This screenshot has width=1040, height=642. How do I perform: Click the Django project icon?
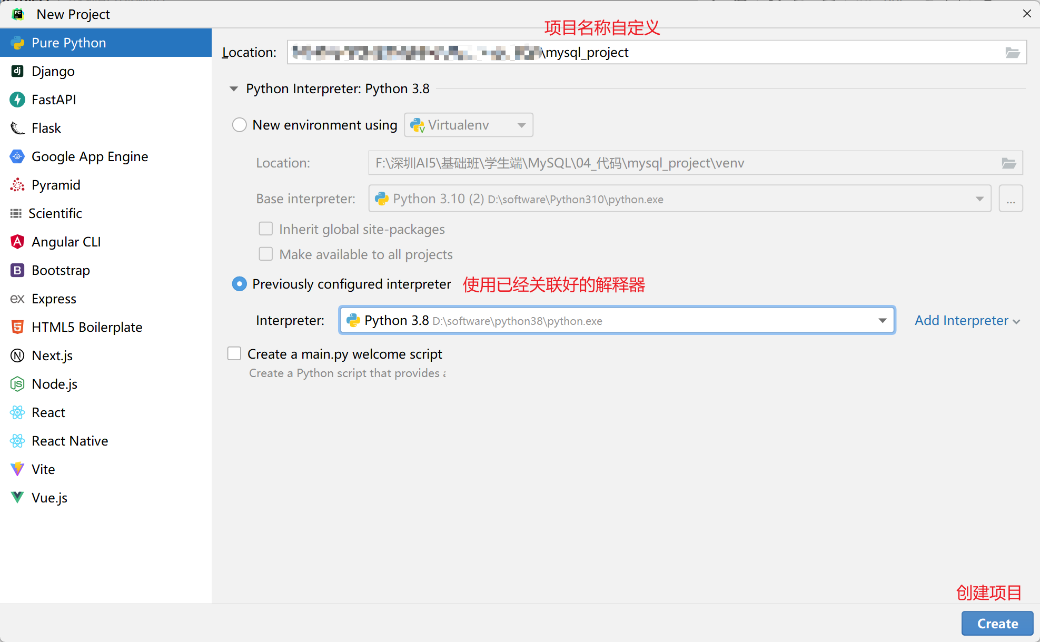tap(17, 71)
